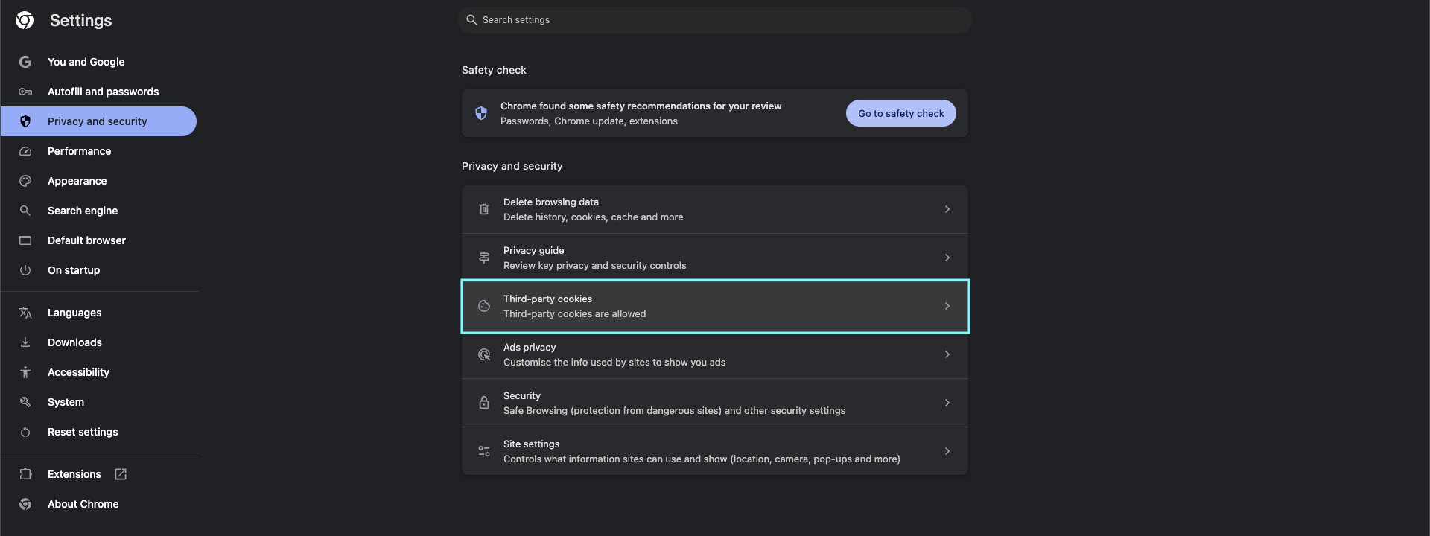Expand the Site settings chevron
This screenshot has width=1430, height=536.
[947, 451]
